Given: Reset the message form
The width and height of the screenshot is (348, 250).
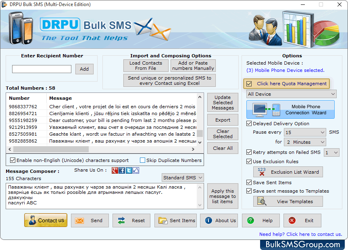Looking at the screenshot, I should click(131, 221).
